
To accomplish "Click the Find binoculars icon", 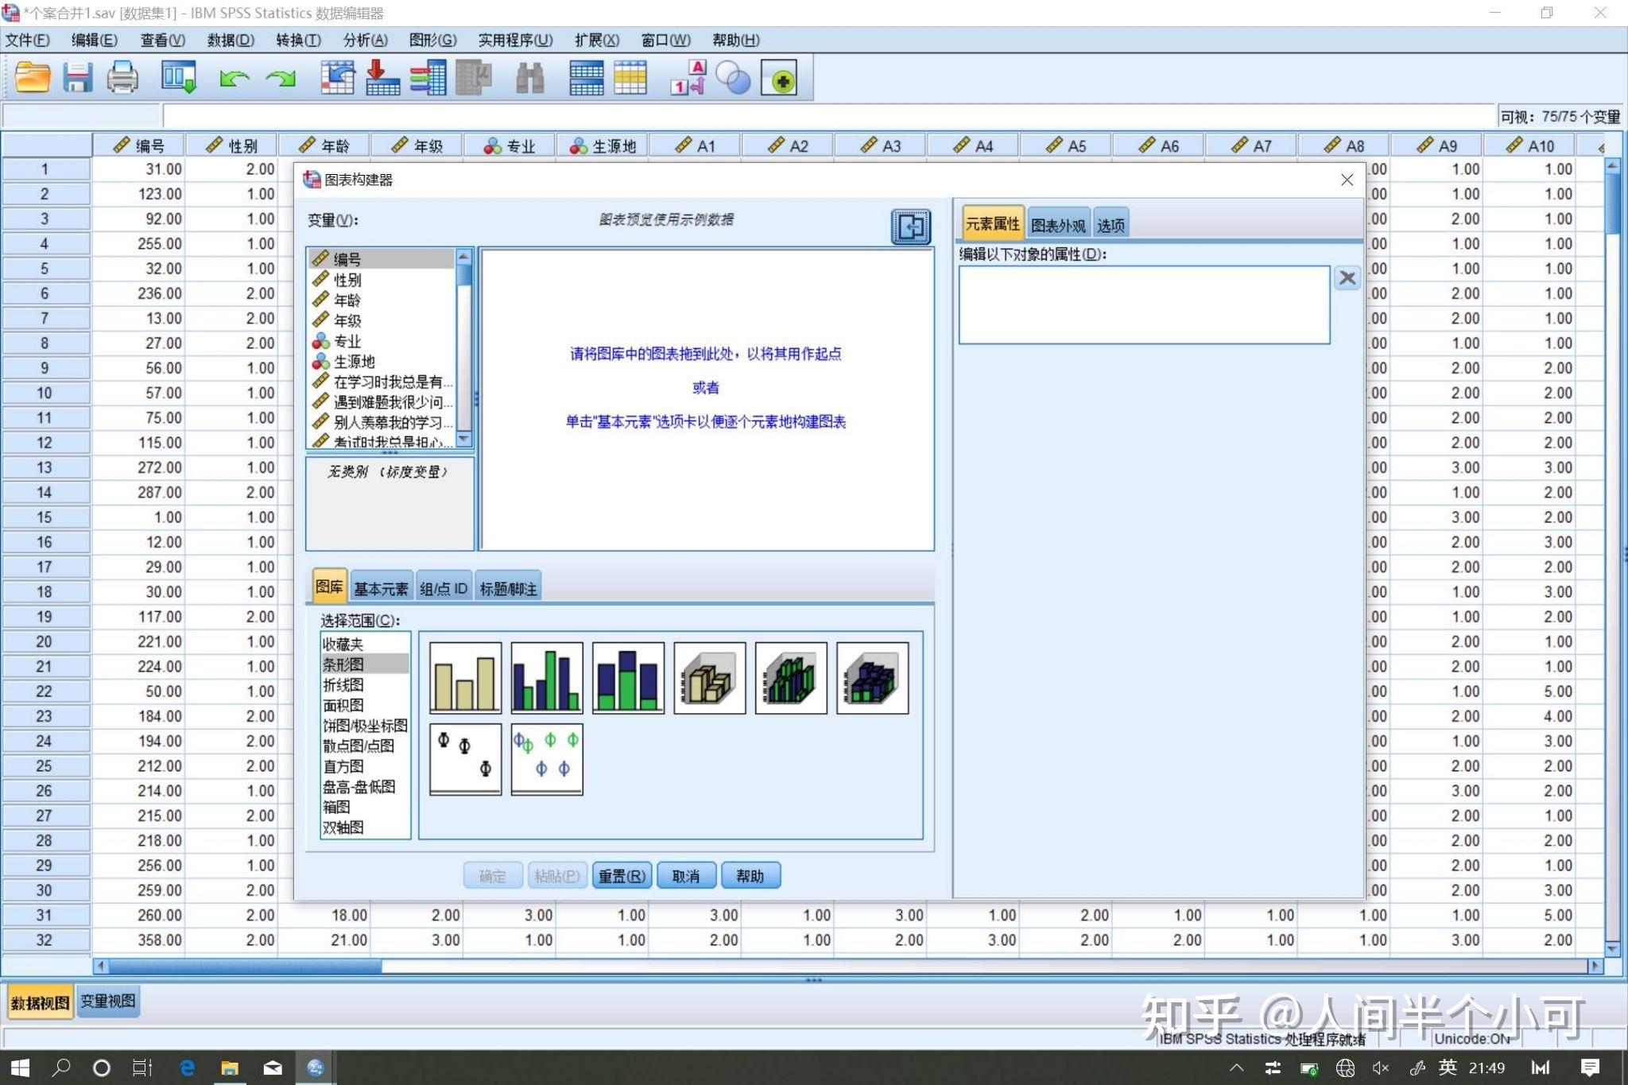I will click(x=529, y=78).
